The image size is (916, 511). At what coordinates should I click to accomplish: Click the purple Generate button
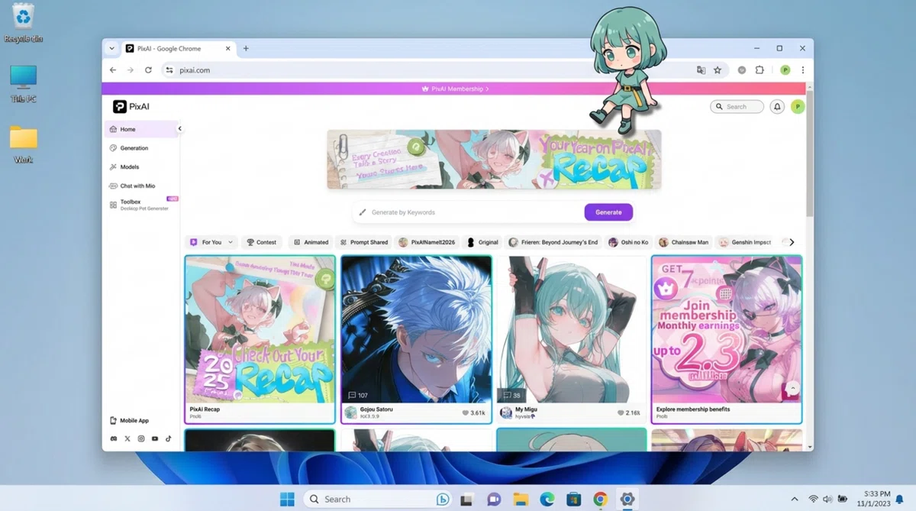pos(608,212)
